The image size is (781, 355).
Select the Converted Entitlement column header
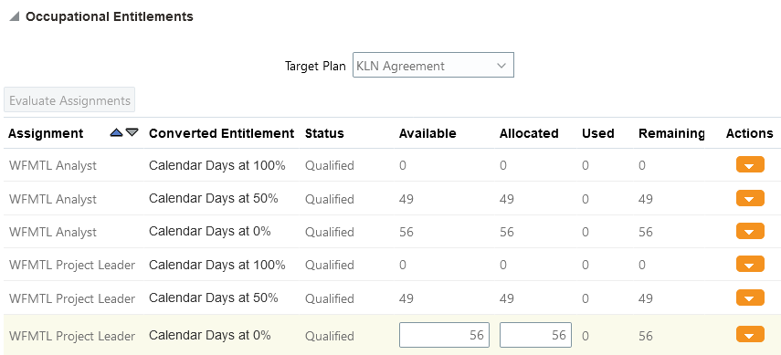tap(222, 133)
